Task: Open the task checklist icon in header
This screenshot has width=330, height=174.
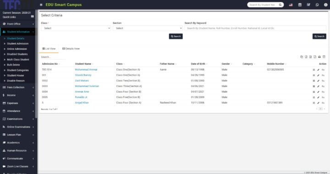Action: (308, 5)
